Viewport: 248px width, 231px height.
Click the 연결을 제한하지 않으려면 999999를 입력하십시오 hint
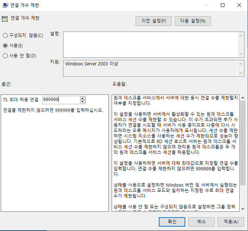click(x=53, y=110)
